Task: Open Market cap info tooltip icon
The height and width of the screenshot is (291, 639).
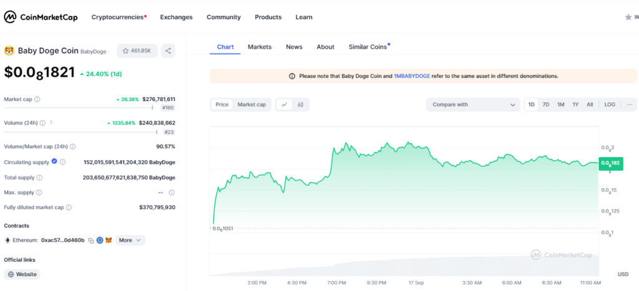Action: (x=37, y=99)
